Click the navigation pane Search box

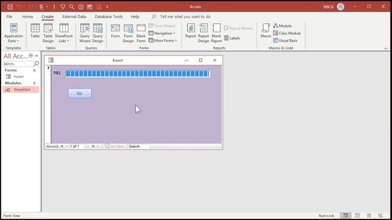point(18,64)
